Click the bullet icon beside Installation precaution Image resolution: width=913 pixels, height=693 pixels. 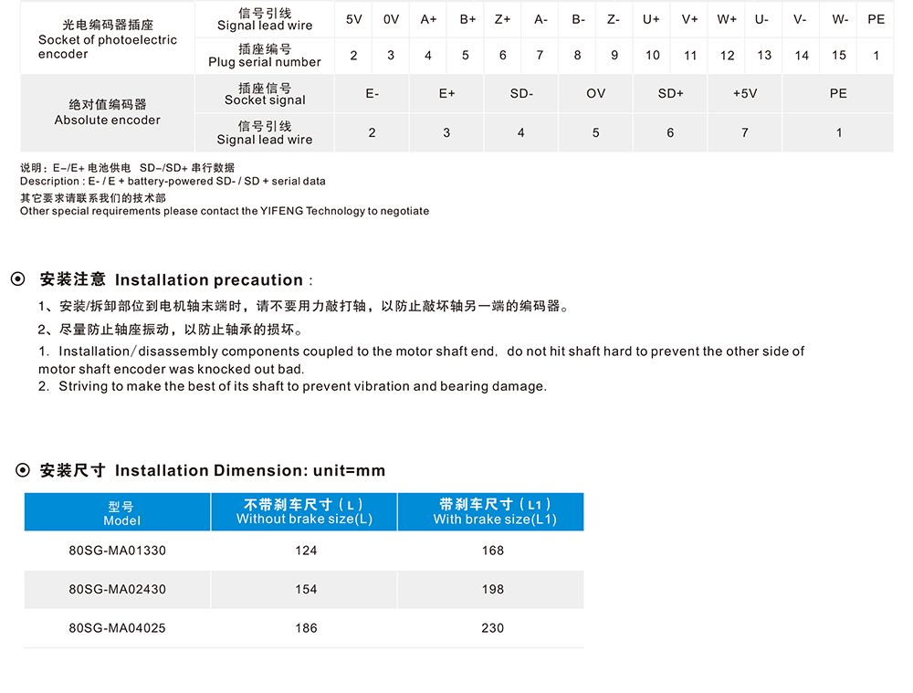pos(18,279)
